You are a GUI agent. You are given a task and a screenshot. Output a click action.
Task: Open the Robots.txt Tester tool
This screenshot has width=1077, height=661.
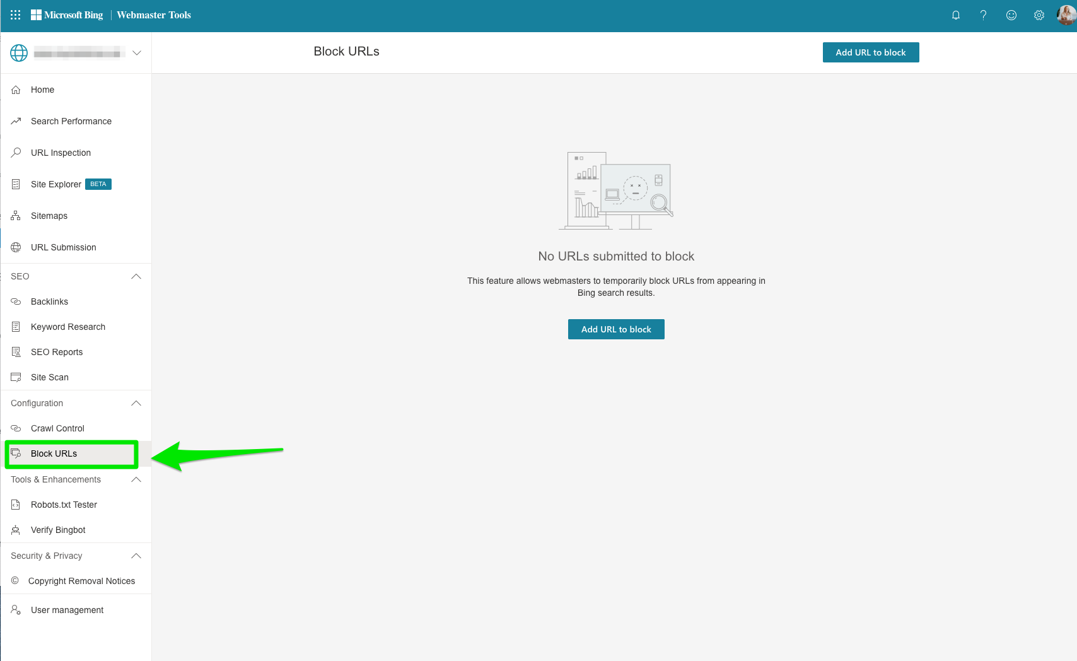(64, 505)
